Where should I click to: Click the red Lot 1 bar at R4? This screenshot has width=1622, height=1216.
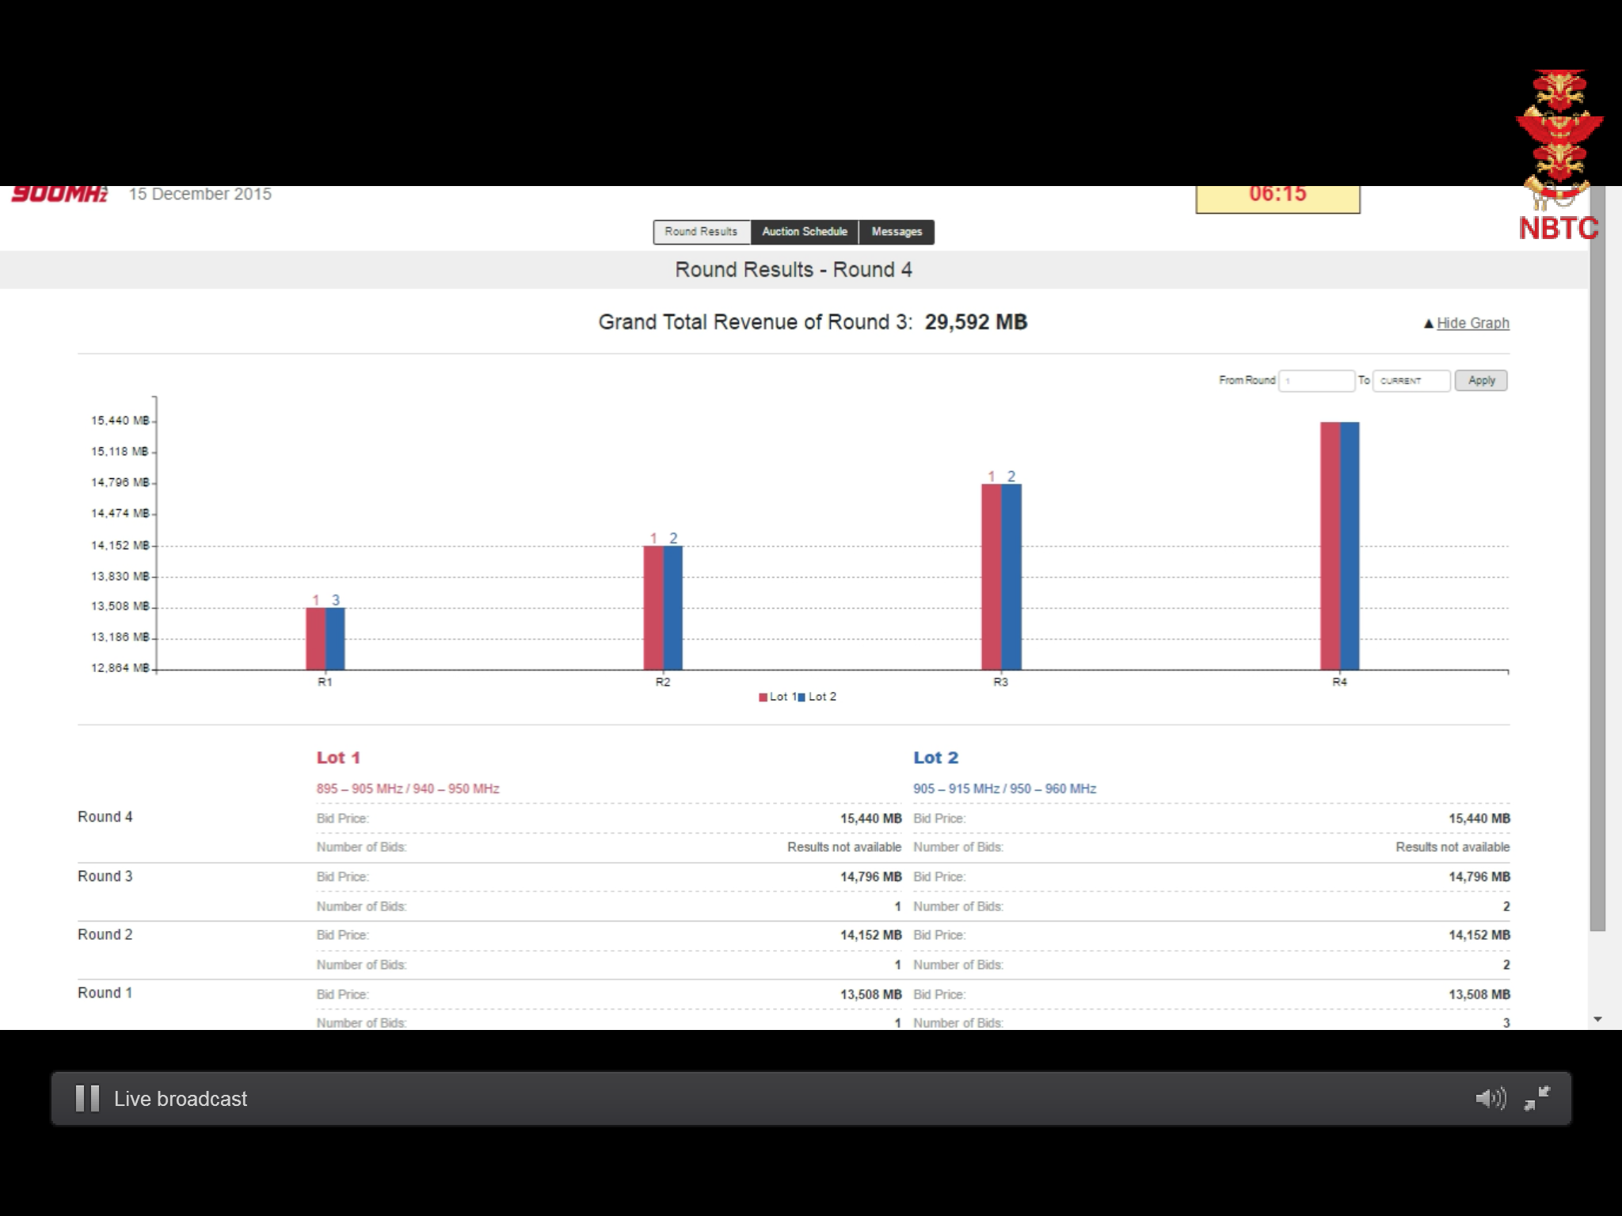[x=1331, y=546]
